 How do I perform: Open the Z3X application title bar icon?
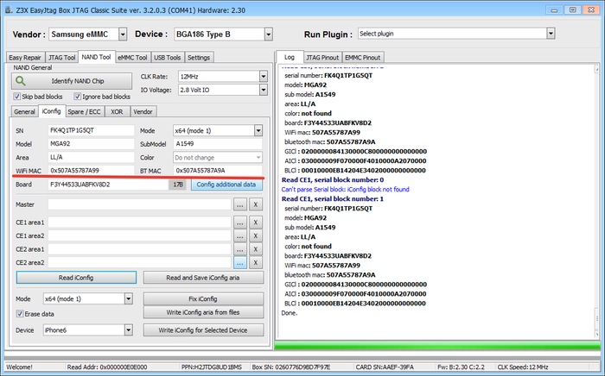click(x=9, y=10)
